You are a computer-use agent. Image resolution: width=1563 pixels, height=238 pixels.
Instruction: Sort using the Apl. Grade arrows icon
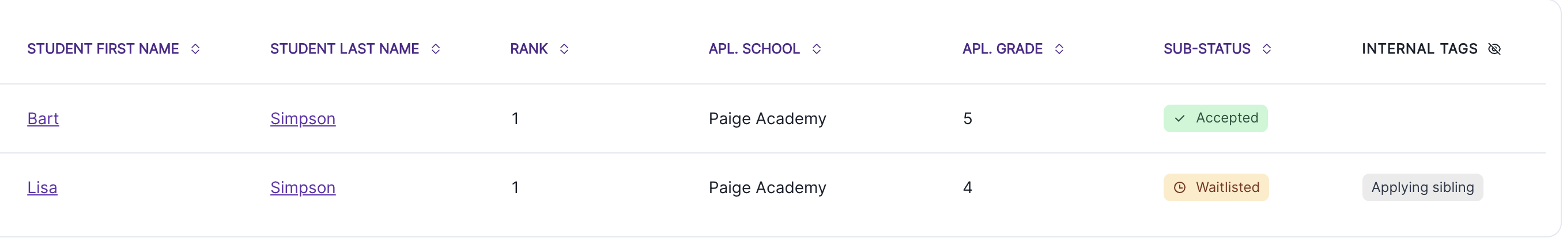[x=1059, y=49]
